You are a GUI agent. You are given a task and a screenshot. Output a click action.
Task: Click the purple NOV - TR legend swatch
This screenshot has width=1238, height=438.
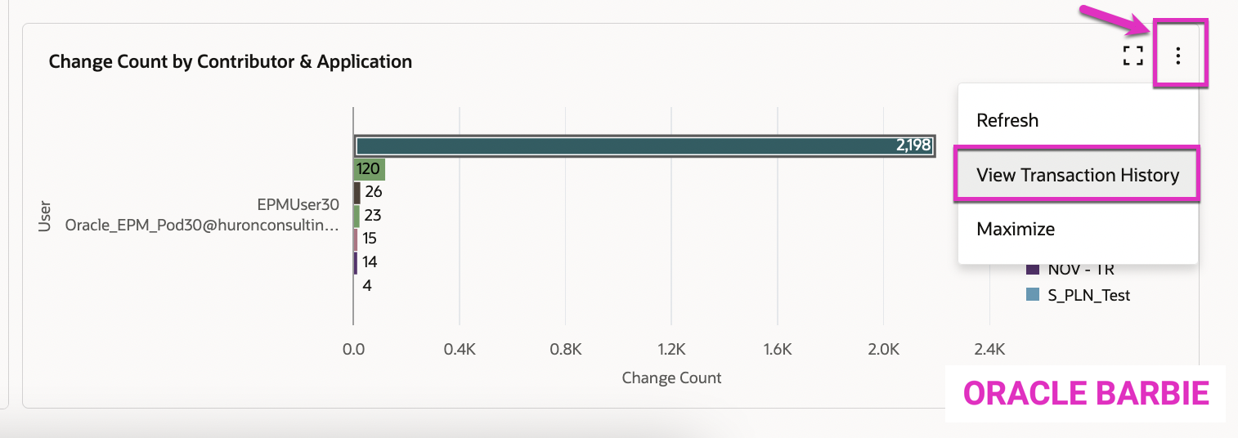tap(1033, 270)
